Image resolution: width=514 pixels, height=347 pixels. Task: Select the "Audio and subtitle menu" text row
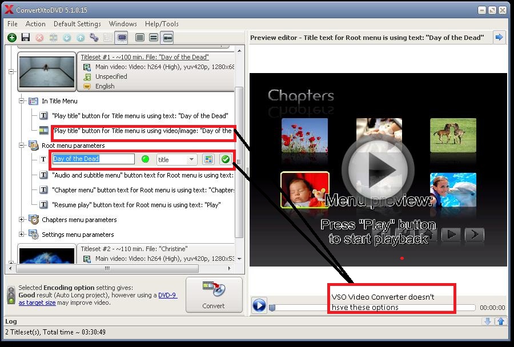[x=143, y=175]
